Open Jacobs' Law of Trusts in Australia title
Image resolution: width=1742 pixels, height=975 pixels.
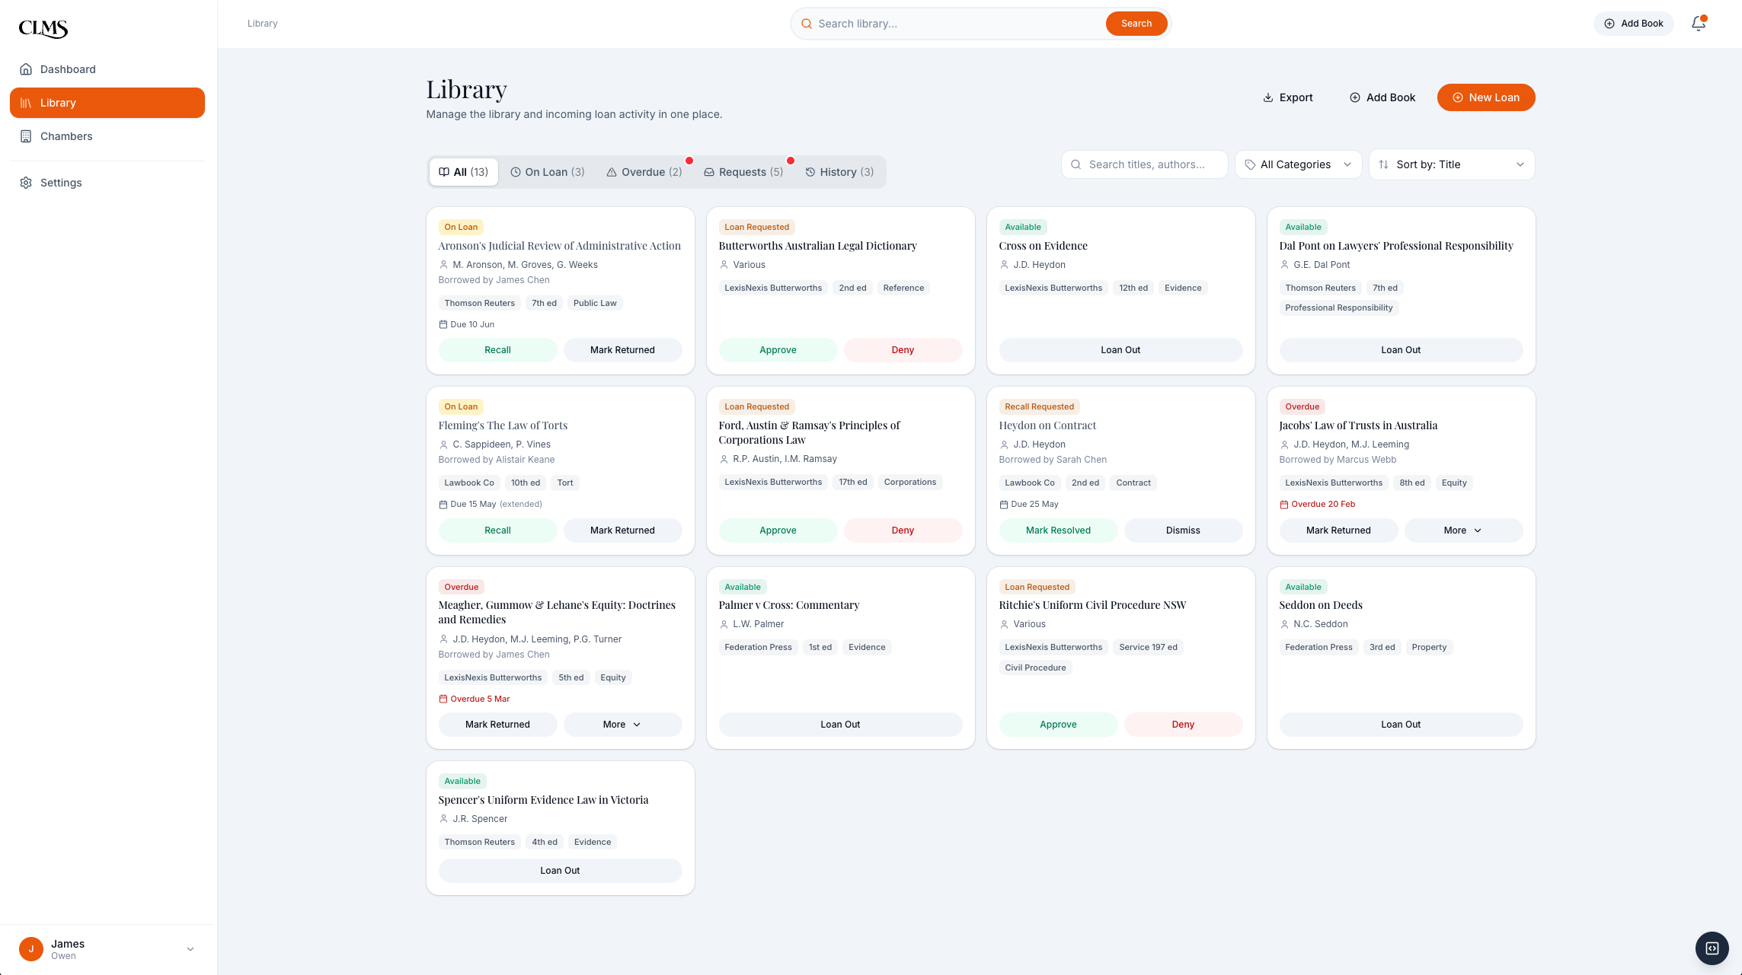pos(1358,425)
